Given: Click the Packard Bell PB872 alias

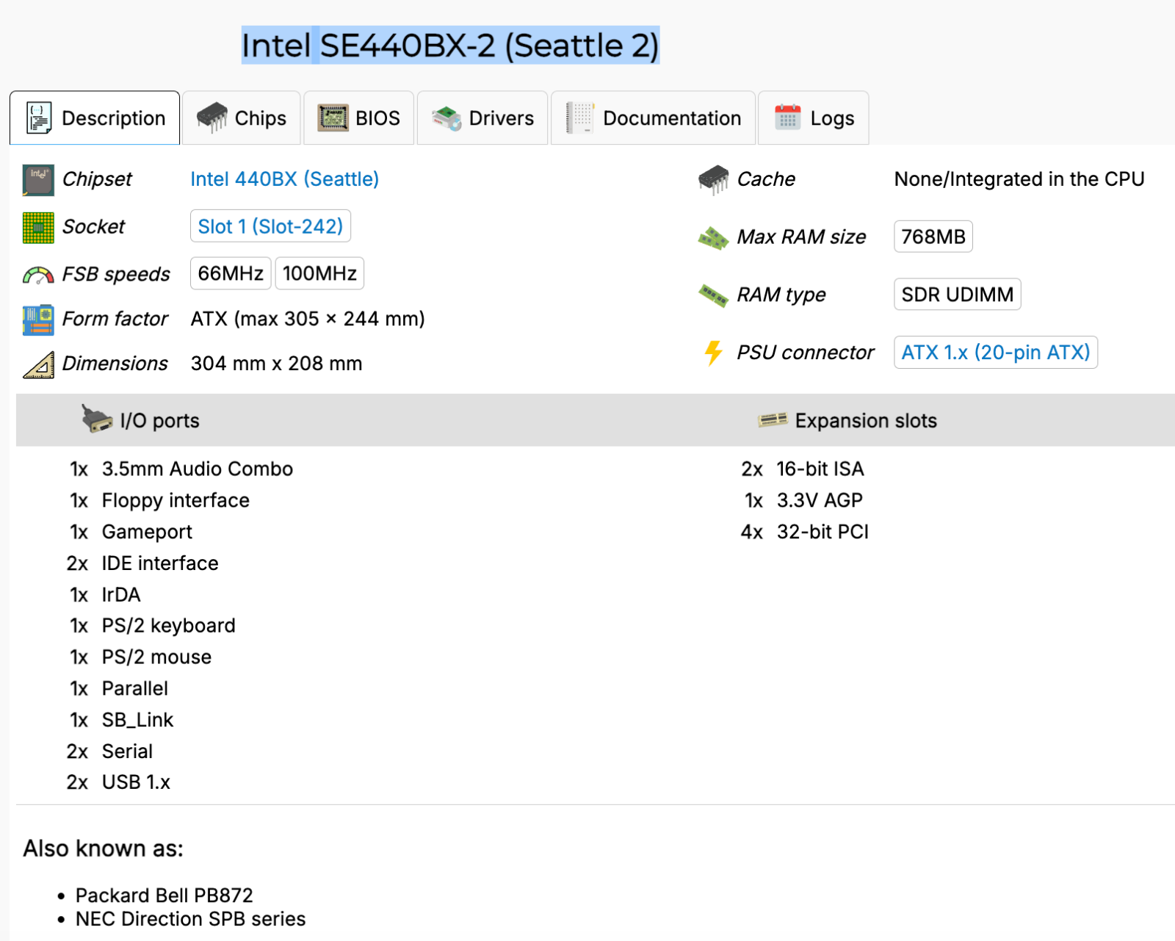Looking at the screenshot, I should pos(164,895).
